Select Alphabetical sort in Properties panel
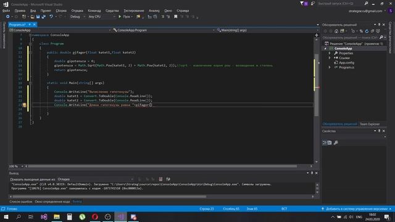395x222 pixels. [x=330, y=142]
